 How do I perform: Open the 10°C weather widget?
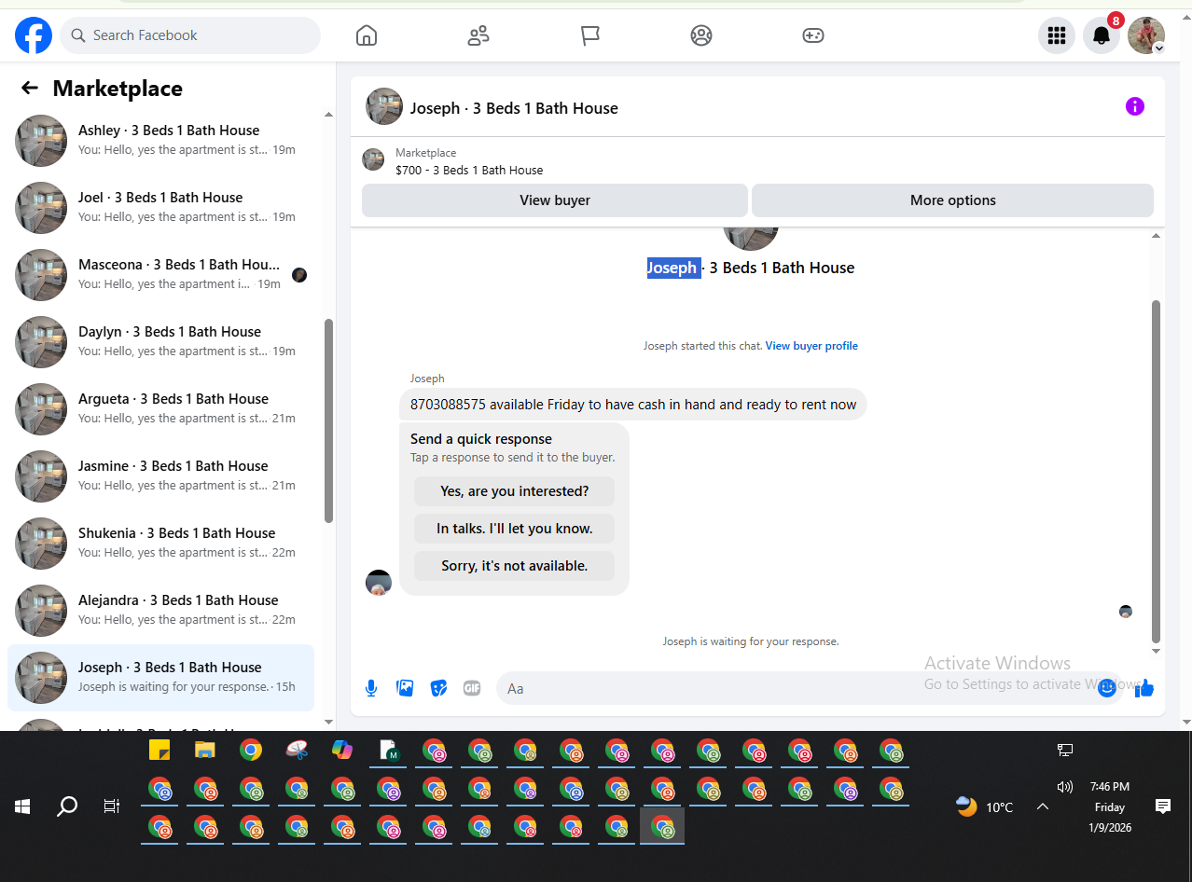point(985,806)
